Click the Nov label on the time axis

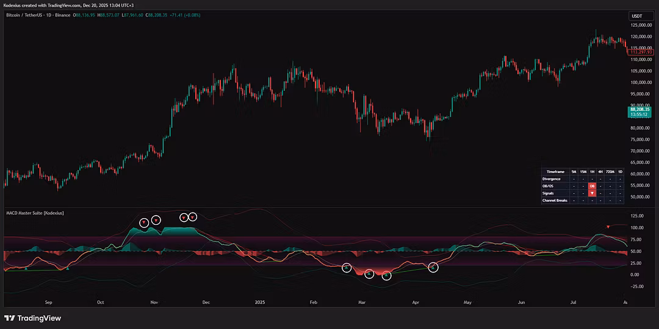point(154,302)
